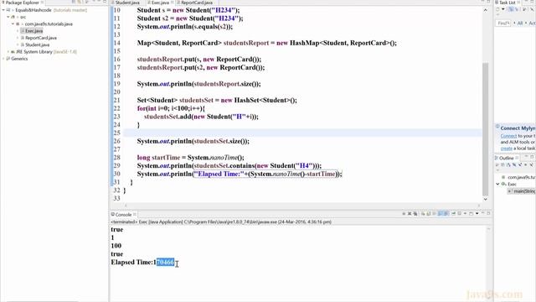Collapse the Exec class in Outline
Viewport: 536px width, 302px height.
(497, 184)
